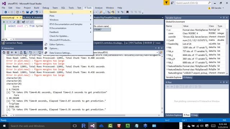The height and width of the screenshot is (129, 230).
Task: Open the Debug menu
Action: [x=46, y=8]
